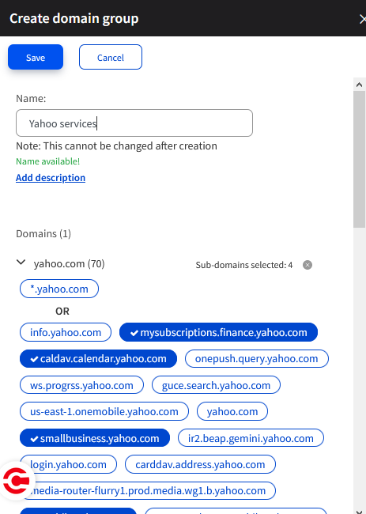Close the Create domain group dialog
Viewport: 366px width, 514px height.
362,19
